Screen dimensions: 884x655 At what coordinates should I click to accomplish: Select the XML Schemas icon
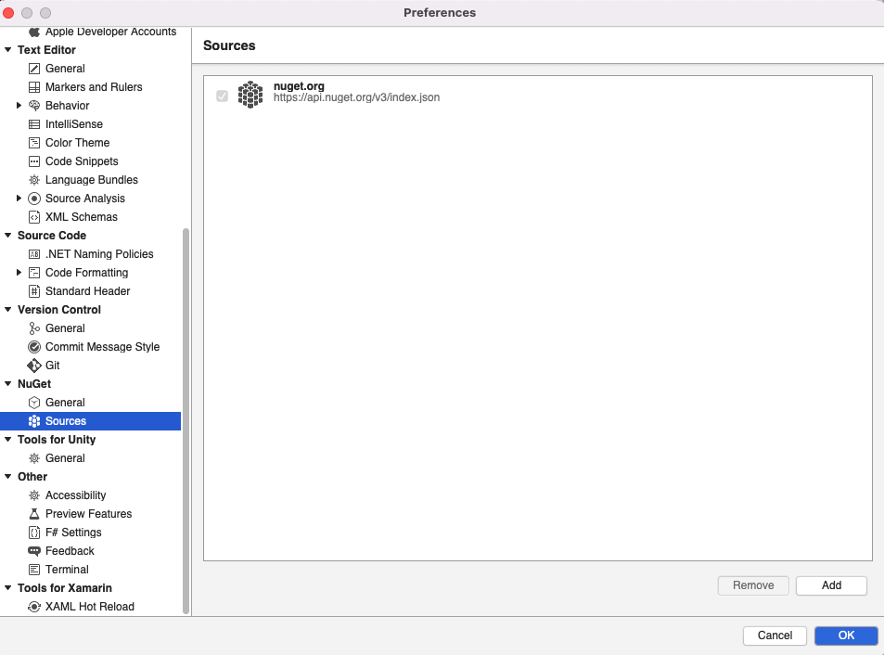click(x=32, y=216)
